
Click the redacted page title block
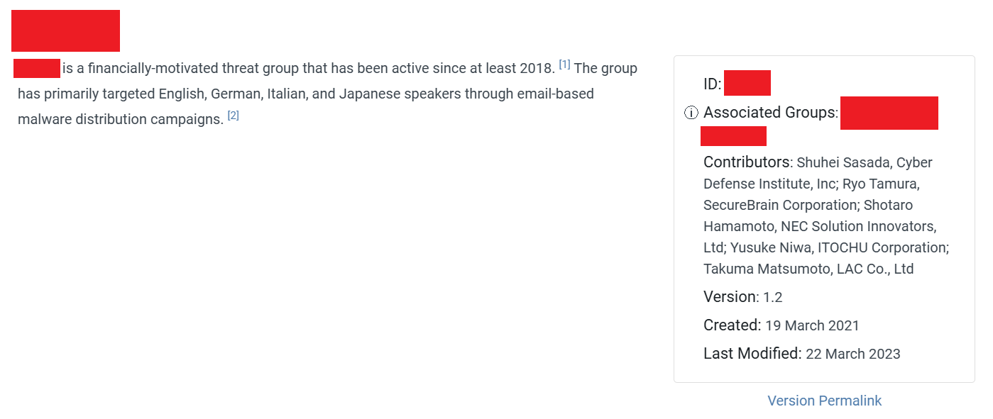point(65,30)
